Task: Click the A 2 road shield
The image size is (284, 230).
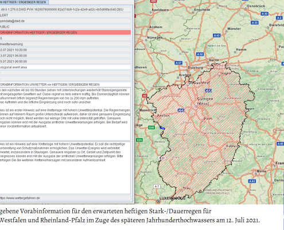Action: pos(279,18)
